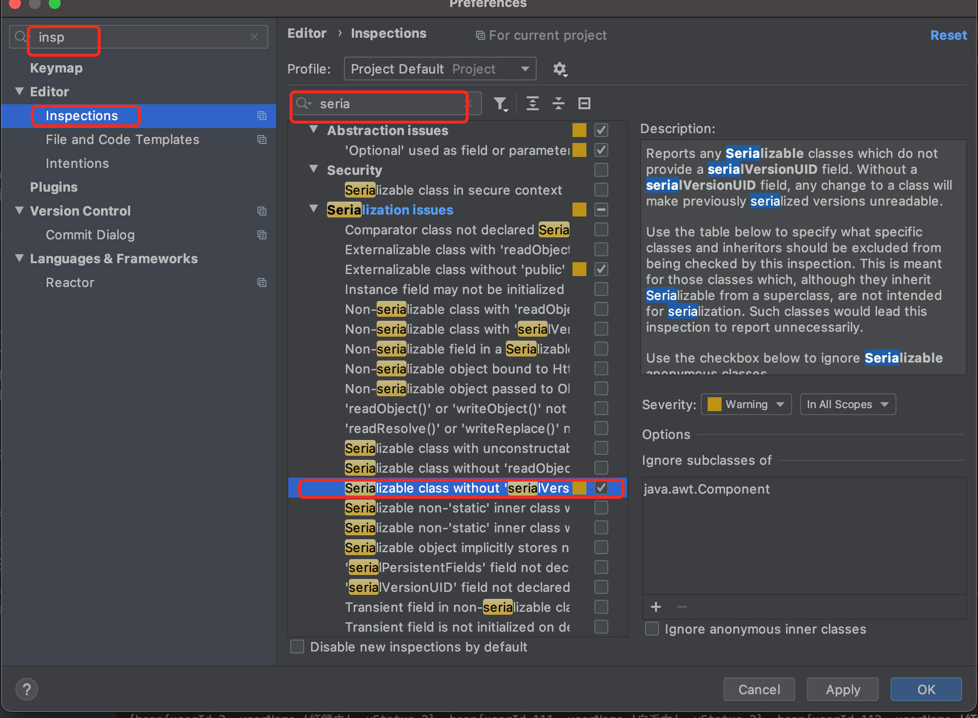Enable Transient field in non-serializable class
Image resolution: width=978 pixels, height=718 pixels.
coord(601,607)
